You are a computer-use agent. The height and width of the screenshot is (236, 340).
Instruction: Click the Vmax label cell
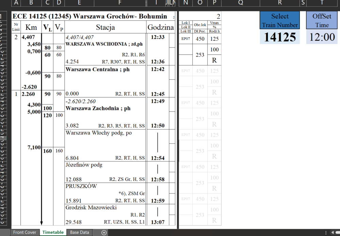[214, 23]
